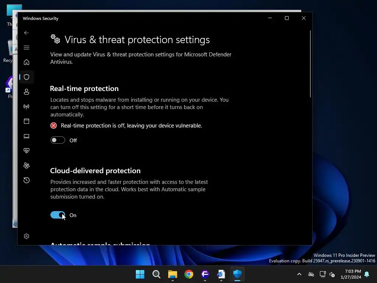Minimize the Windows Security window
The height and width of the screenshot is (283, 377).
pyautogui.click(x=270, y=18)
